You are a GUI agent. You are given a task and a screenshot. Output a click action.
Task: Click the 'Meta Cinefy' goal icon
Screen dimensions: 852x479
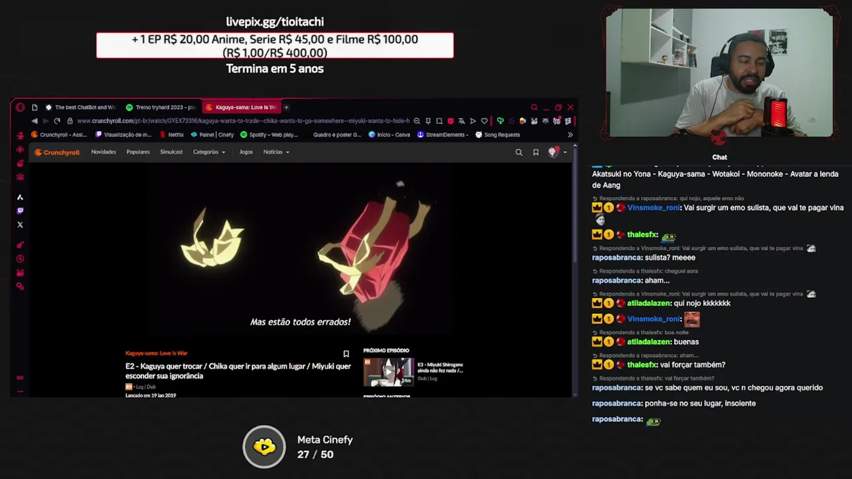tap(264, 446)
